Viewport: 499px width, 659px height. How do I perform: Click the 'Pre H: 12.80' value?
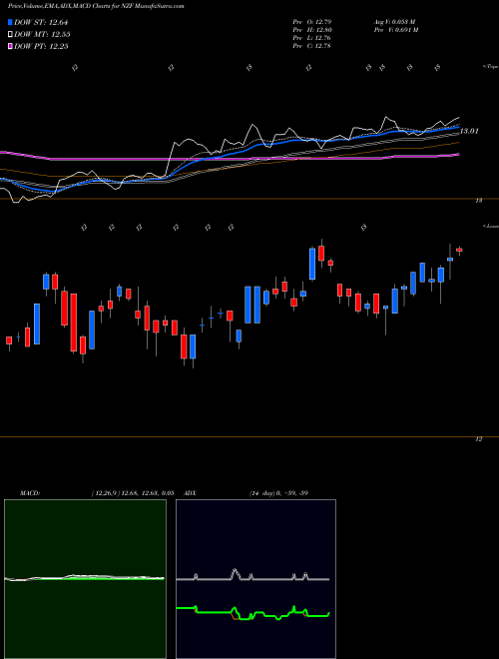(x=312, y=30)
